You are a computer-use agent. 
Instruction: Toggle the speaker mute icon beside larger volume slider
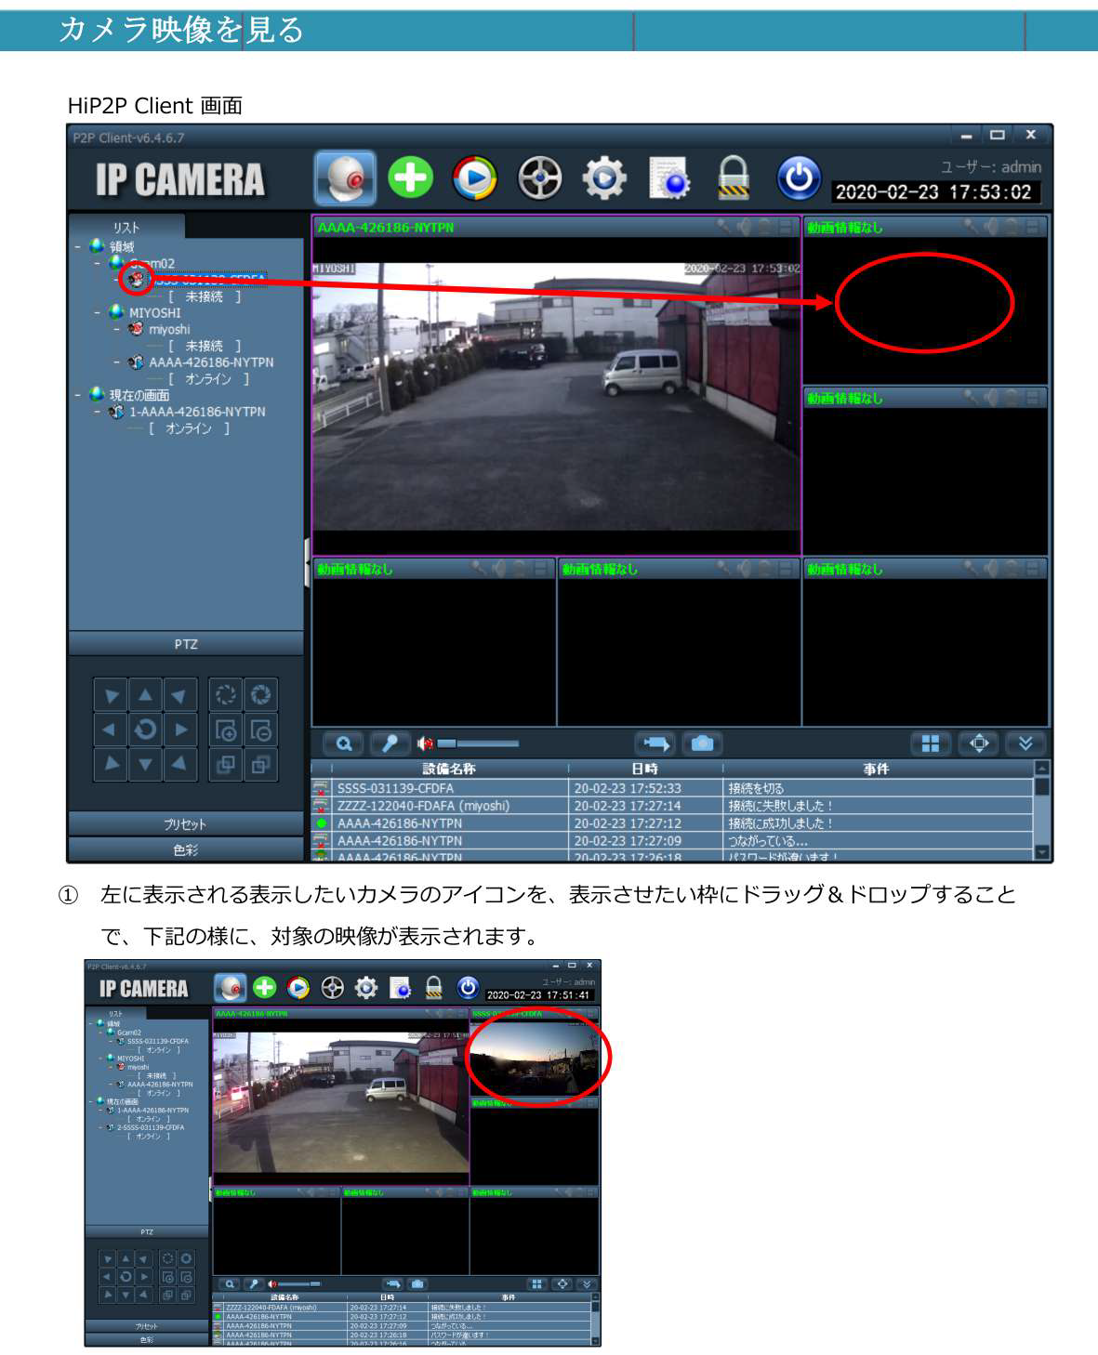pos(425,743)
